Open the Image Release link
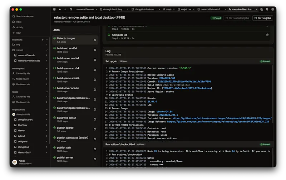 click(218, 122)
